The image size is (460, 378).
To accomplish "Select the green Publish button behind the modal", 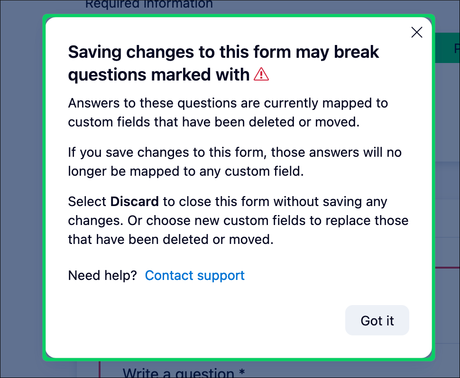I will [x=450, y=48].
